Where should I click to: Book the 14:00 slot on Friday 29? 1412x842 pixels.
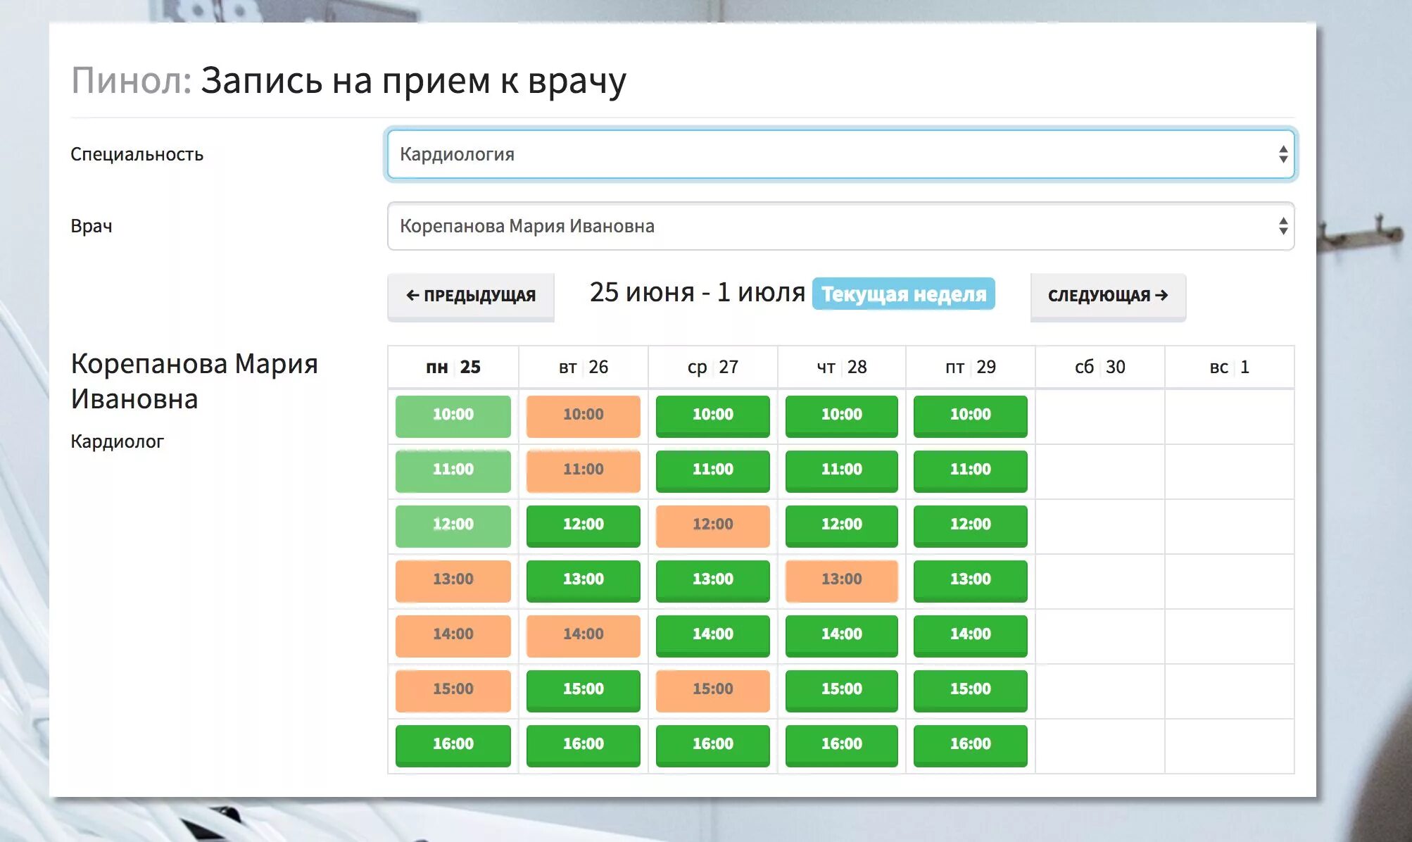(971, 636)
